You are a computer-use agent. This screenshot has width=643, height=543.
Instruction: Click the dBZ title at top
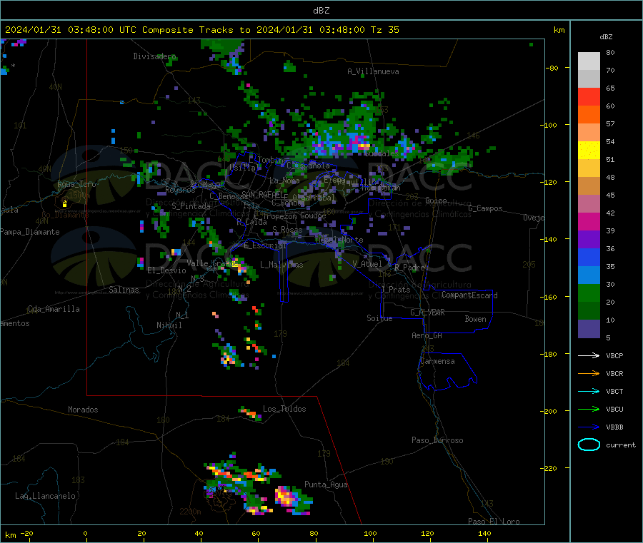tap(321, 11)
